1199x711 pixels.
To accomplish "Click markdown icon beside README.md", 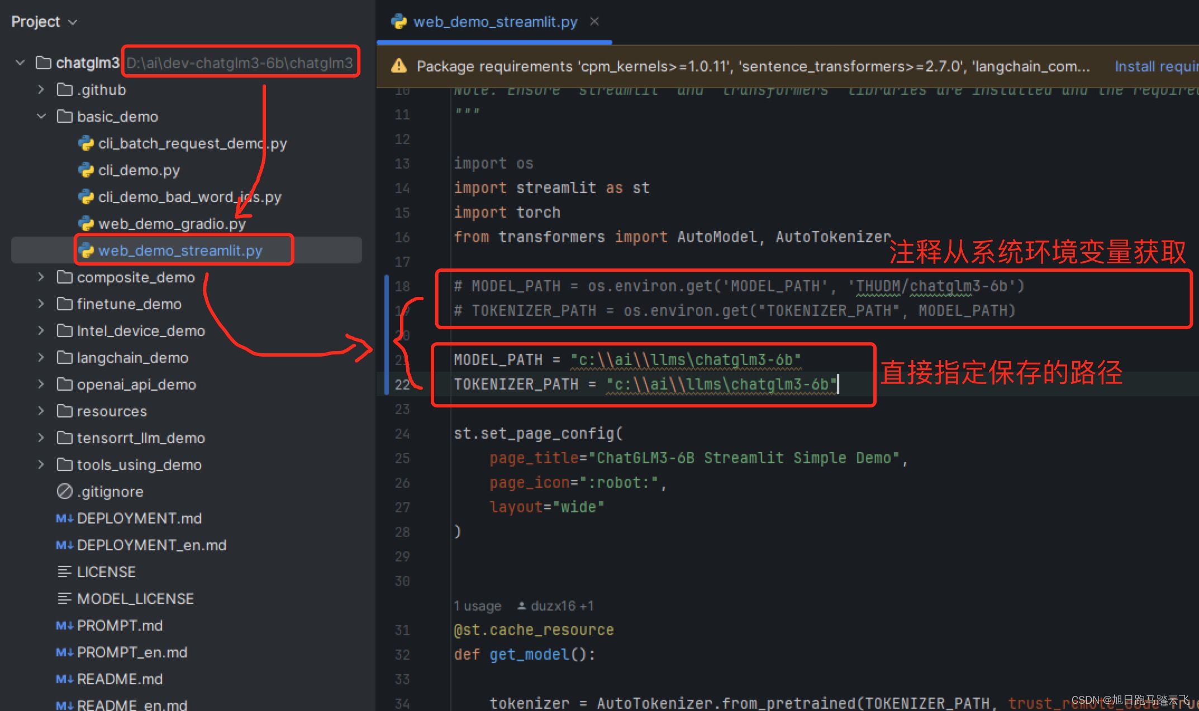I will tap(64, 679).
